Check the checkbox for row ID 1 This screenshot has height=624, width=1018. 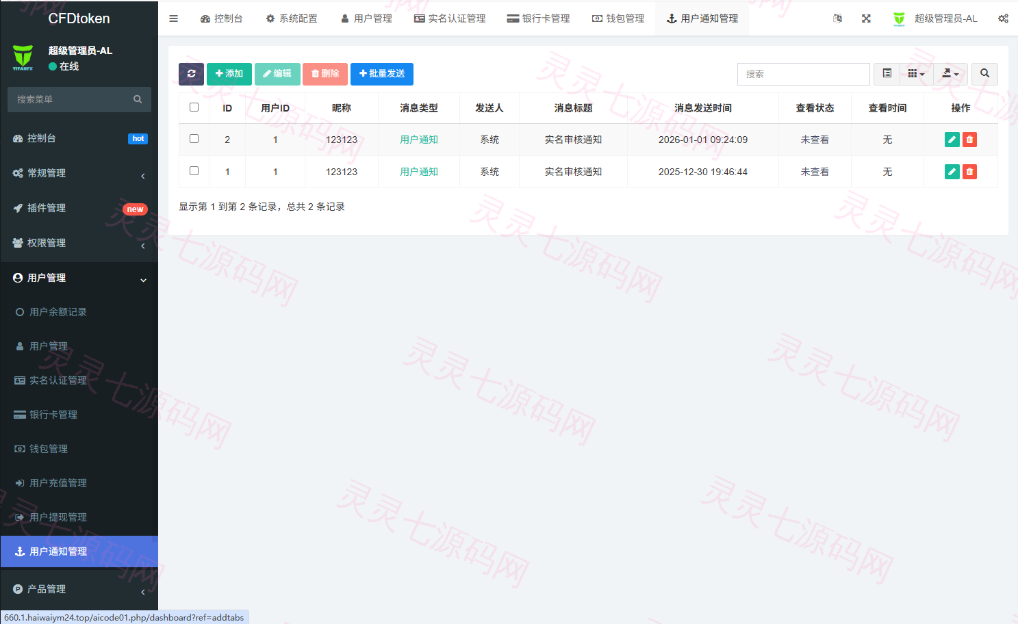[x=194, y=171]
